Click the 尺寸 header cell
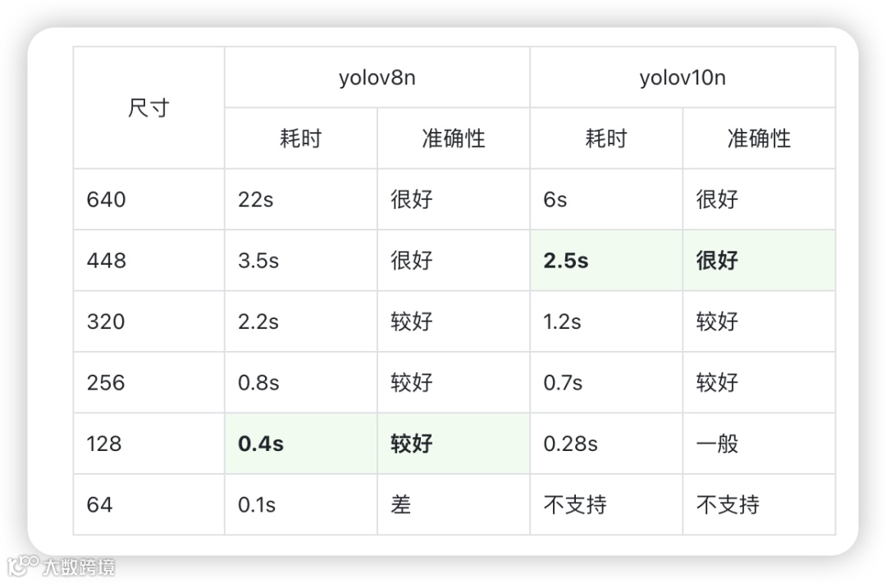 click(x=148, y=108)
